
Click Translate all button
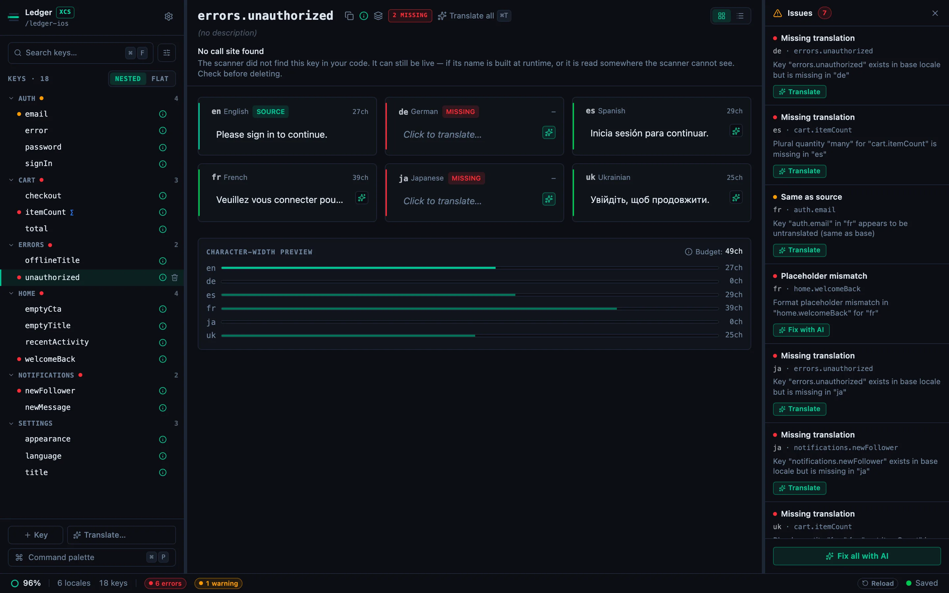[474, 16]
